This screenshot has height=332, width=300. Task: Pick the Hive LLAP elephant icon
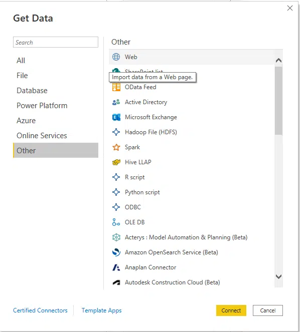click(116, 162)
